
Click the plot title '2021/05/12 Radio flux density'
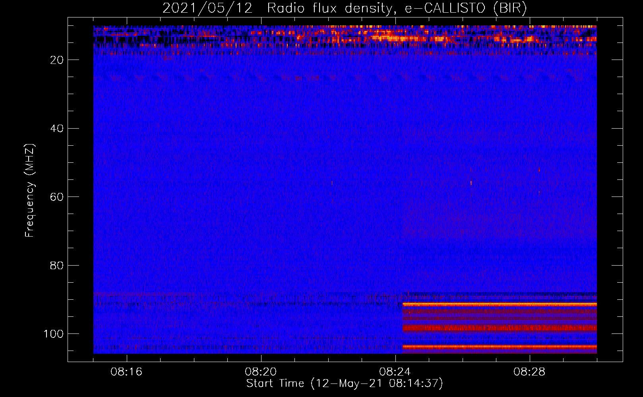pos(345,8)
